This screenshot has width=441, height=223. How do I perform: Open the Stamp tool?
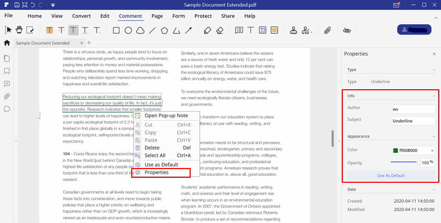pyautogui.click(x=294, y=30)
